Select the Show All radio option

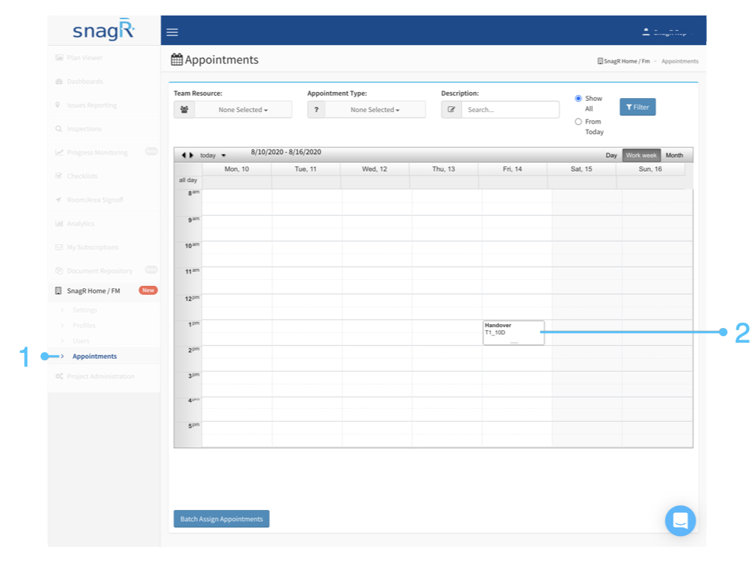(x=579, y=99)
